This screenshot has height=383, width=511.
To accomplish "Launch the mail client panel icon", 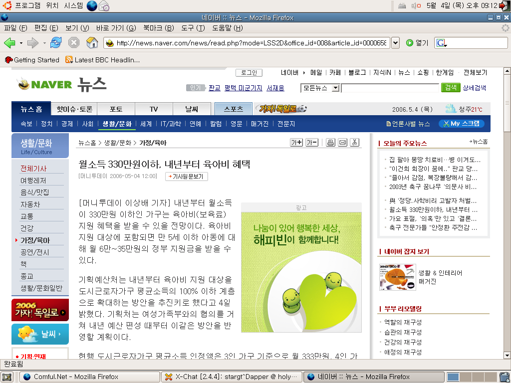I will (104, 6).
